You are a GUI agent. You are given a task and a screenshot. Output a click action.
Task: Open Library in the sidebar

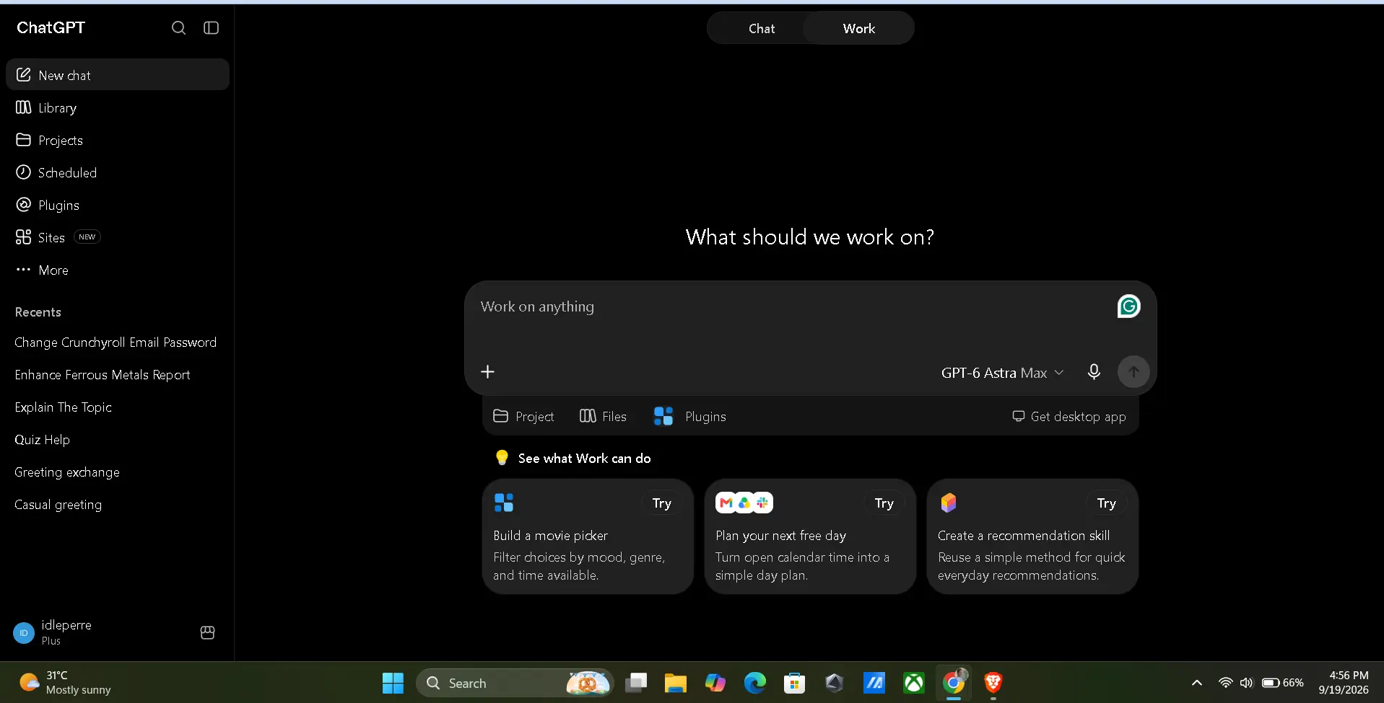pyautogui.click(x=118, y=108)
